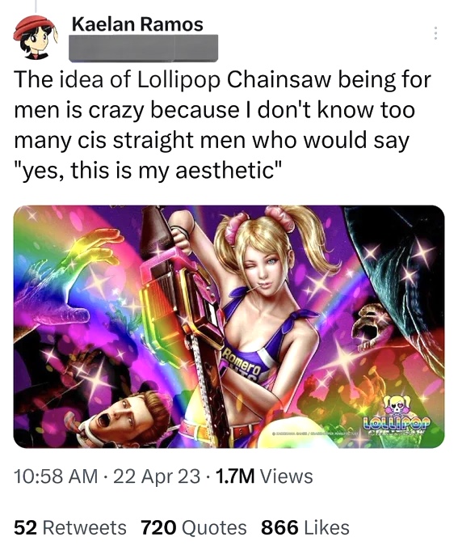Click the Romero text on the top
The width and height of the screenshot is (458, 550).
[x=242, y=363]
